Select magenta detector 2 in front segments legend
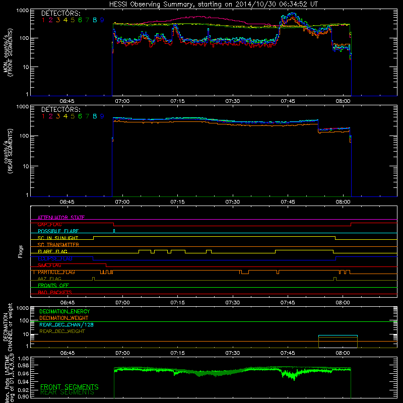 (x=51, y=20)
